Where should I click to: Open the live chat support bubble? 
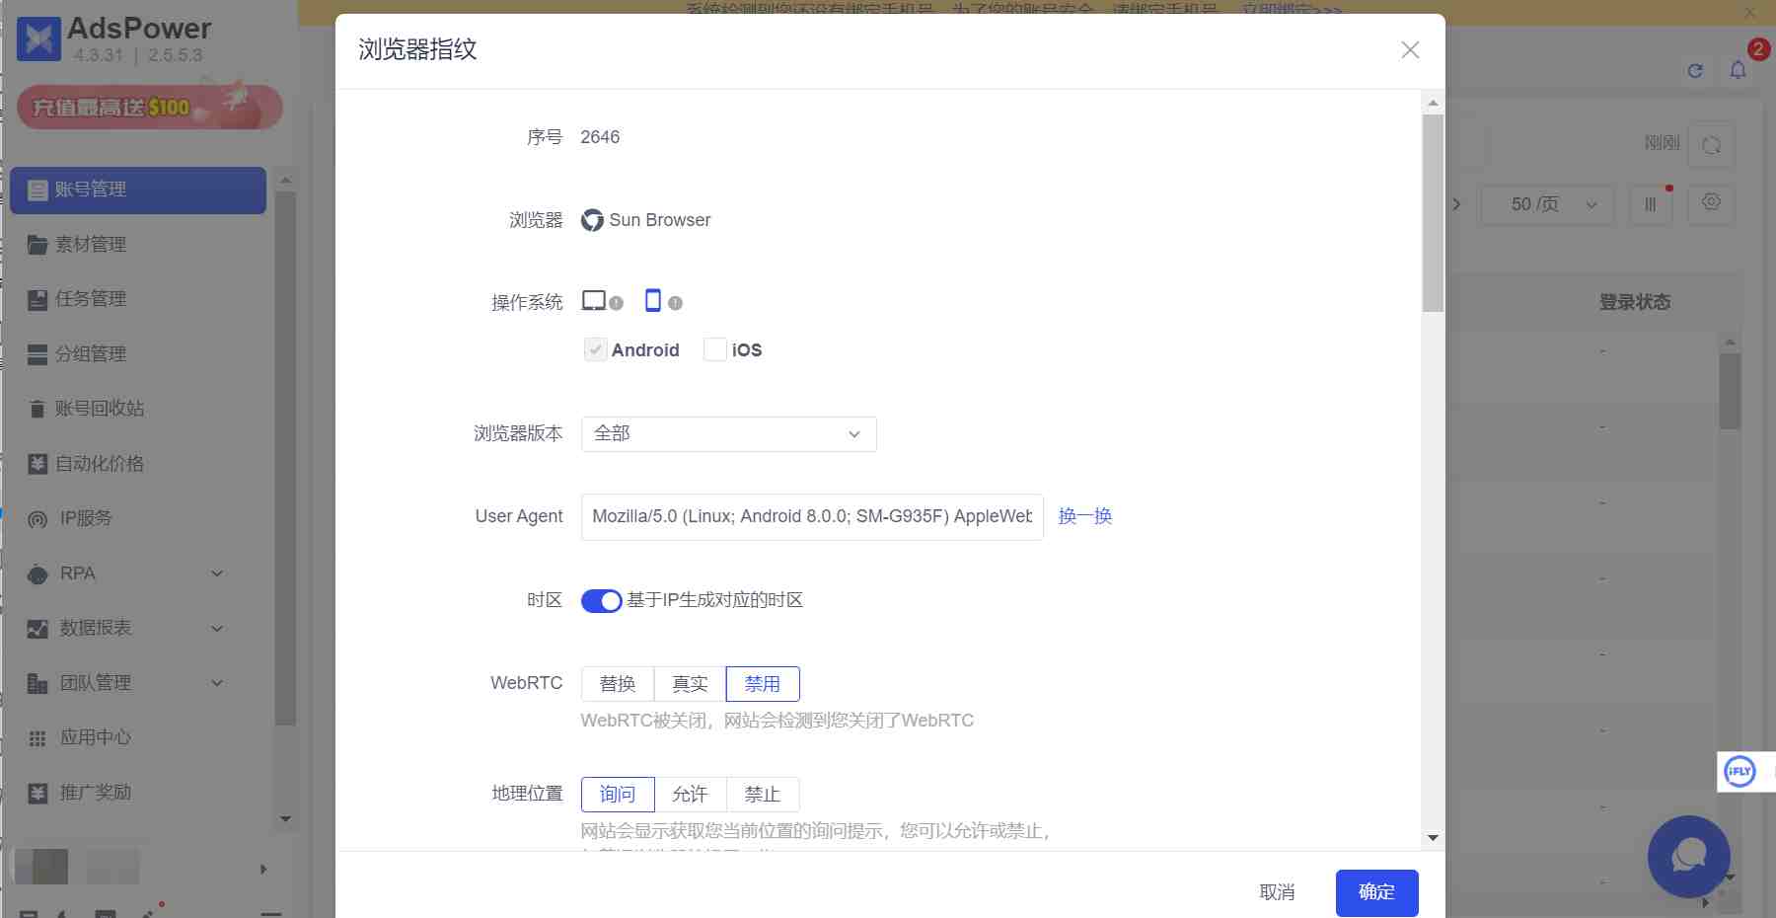(1688, 856)
